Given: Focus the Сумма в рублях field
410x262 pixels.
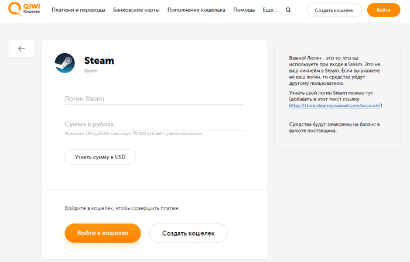Looking at the screenshot, I should pos(154,124).
